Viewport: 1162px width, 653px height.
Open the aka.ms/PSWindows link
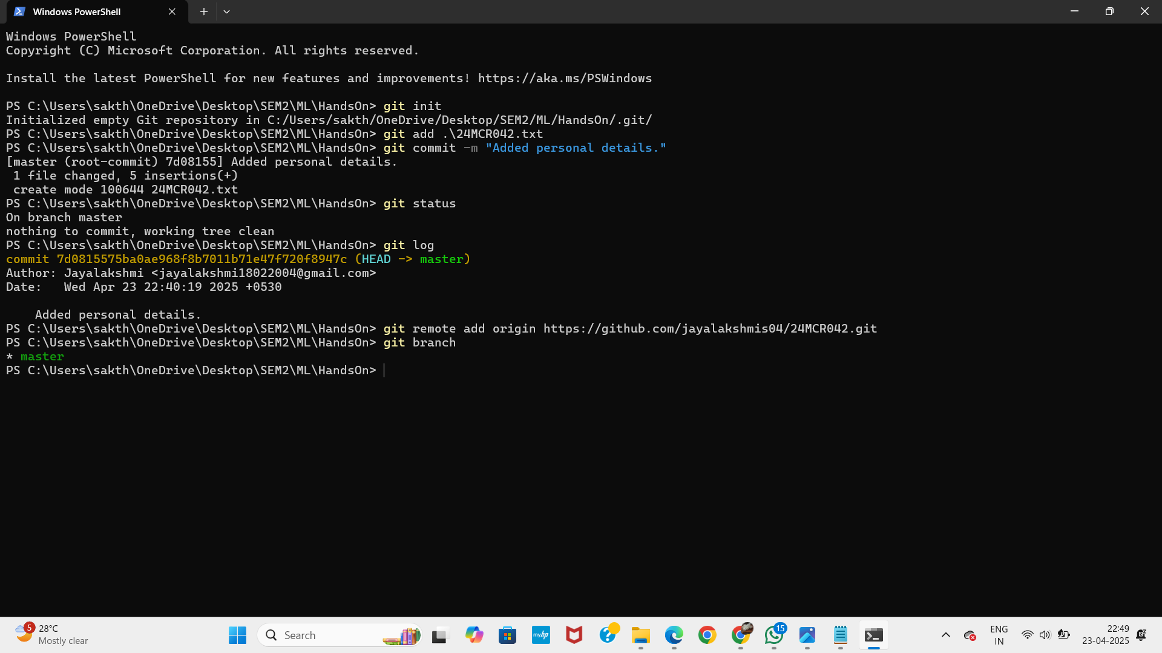coord(565,78)
